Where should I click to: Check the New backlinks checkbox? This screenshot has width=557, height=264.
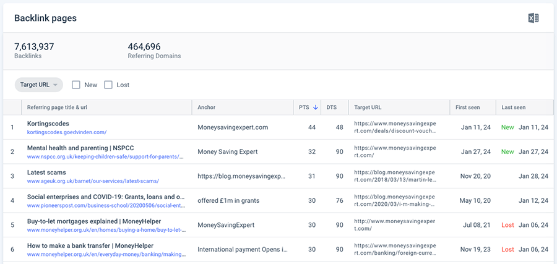(x=76, y=85)
